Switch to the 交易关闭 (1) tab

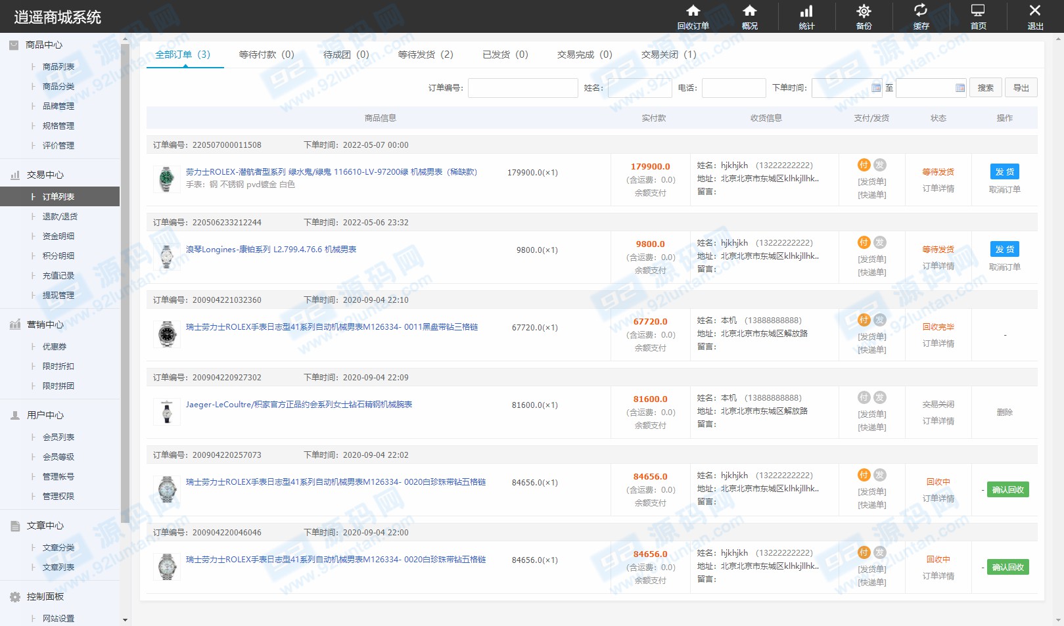(668, 55)
